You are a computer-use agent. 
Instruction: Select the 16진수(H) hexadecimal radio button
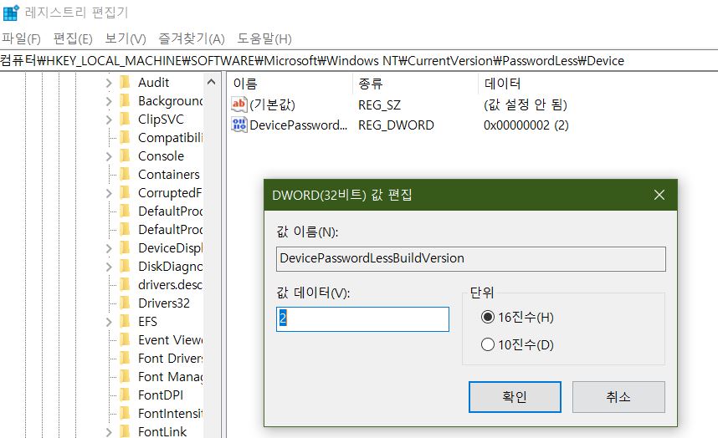click(x=488, y=317)
